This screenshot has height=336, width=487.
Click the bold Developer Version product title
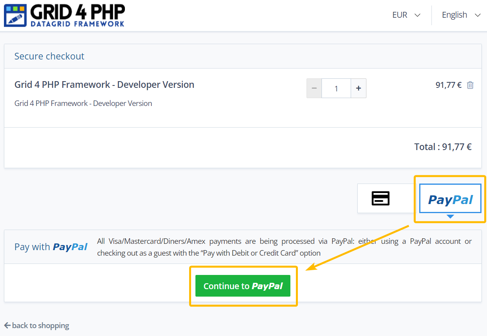[104, 85]
